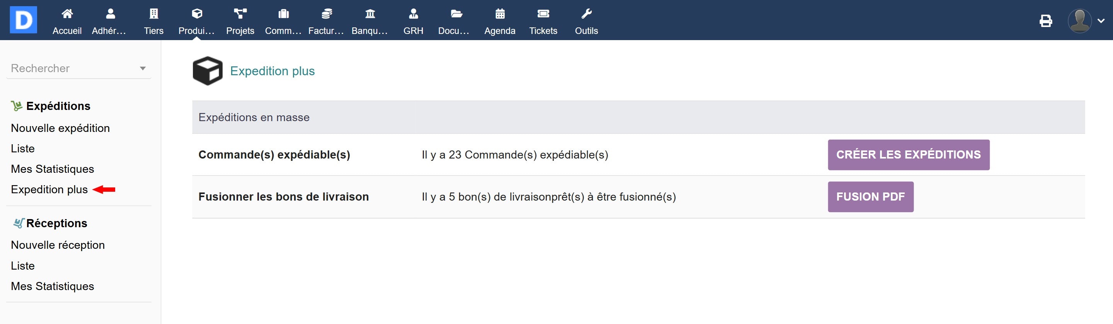Screen dimensions: 1113x324
Task: Open the Accueil home icon
Action: pos(67,14)
